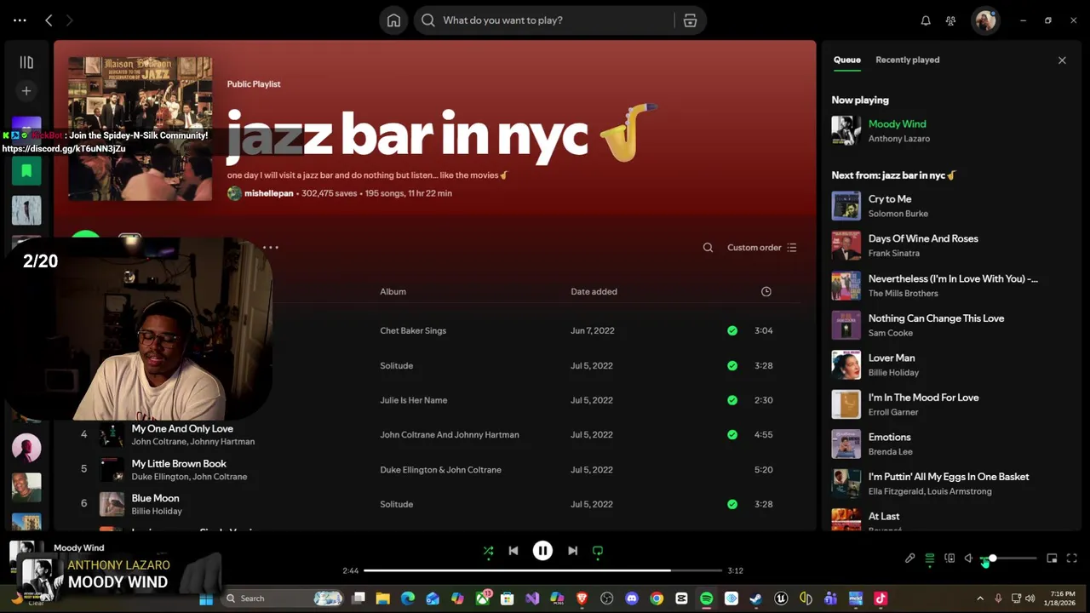
Task: Toggle the green check on the Blue Moon row
Action: coord(732,504)
